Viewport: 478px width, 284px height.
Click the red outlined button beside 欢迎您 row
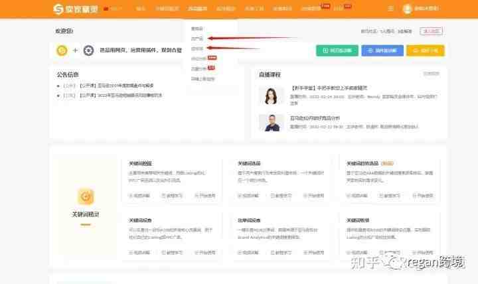pos(431,31)
